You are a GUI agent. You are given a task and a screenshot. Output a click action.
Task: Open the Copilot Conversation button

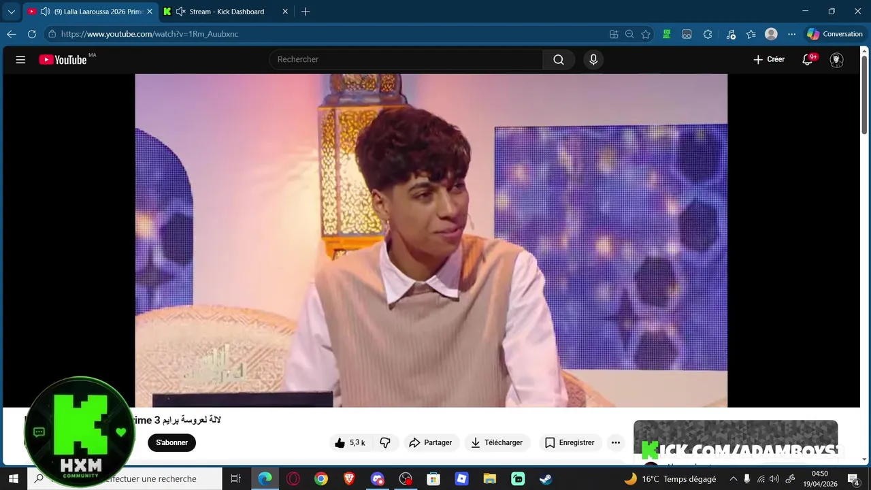835,34
